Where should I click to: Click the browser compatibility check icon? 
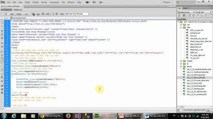click(x=48, y=14)
